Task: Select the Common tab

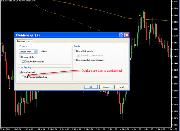Action: pos(21,41)
